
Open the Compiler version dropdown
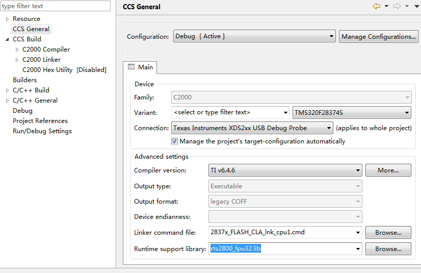pyautogui.click(x=285, y=170)
